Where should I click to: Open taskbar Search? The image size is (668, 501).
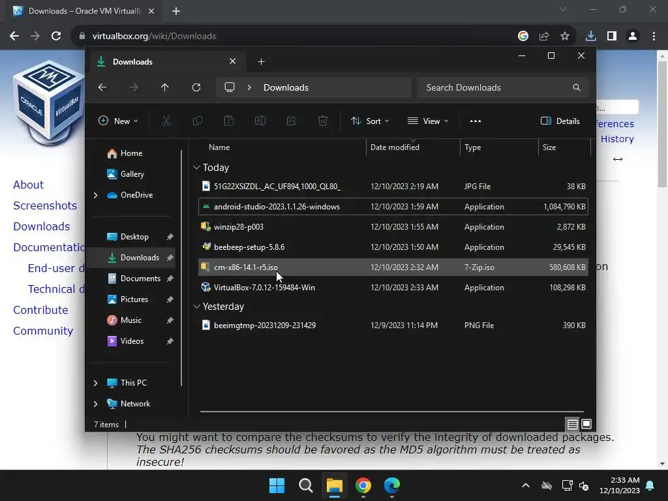click(x=306, y=485)
